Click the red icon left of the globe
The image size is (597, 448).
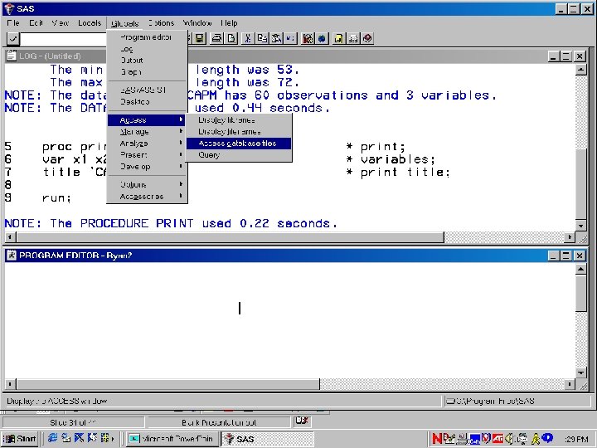[308, 38]
